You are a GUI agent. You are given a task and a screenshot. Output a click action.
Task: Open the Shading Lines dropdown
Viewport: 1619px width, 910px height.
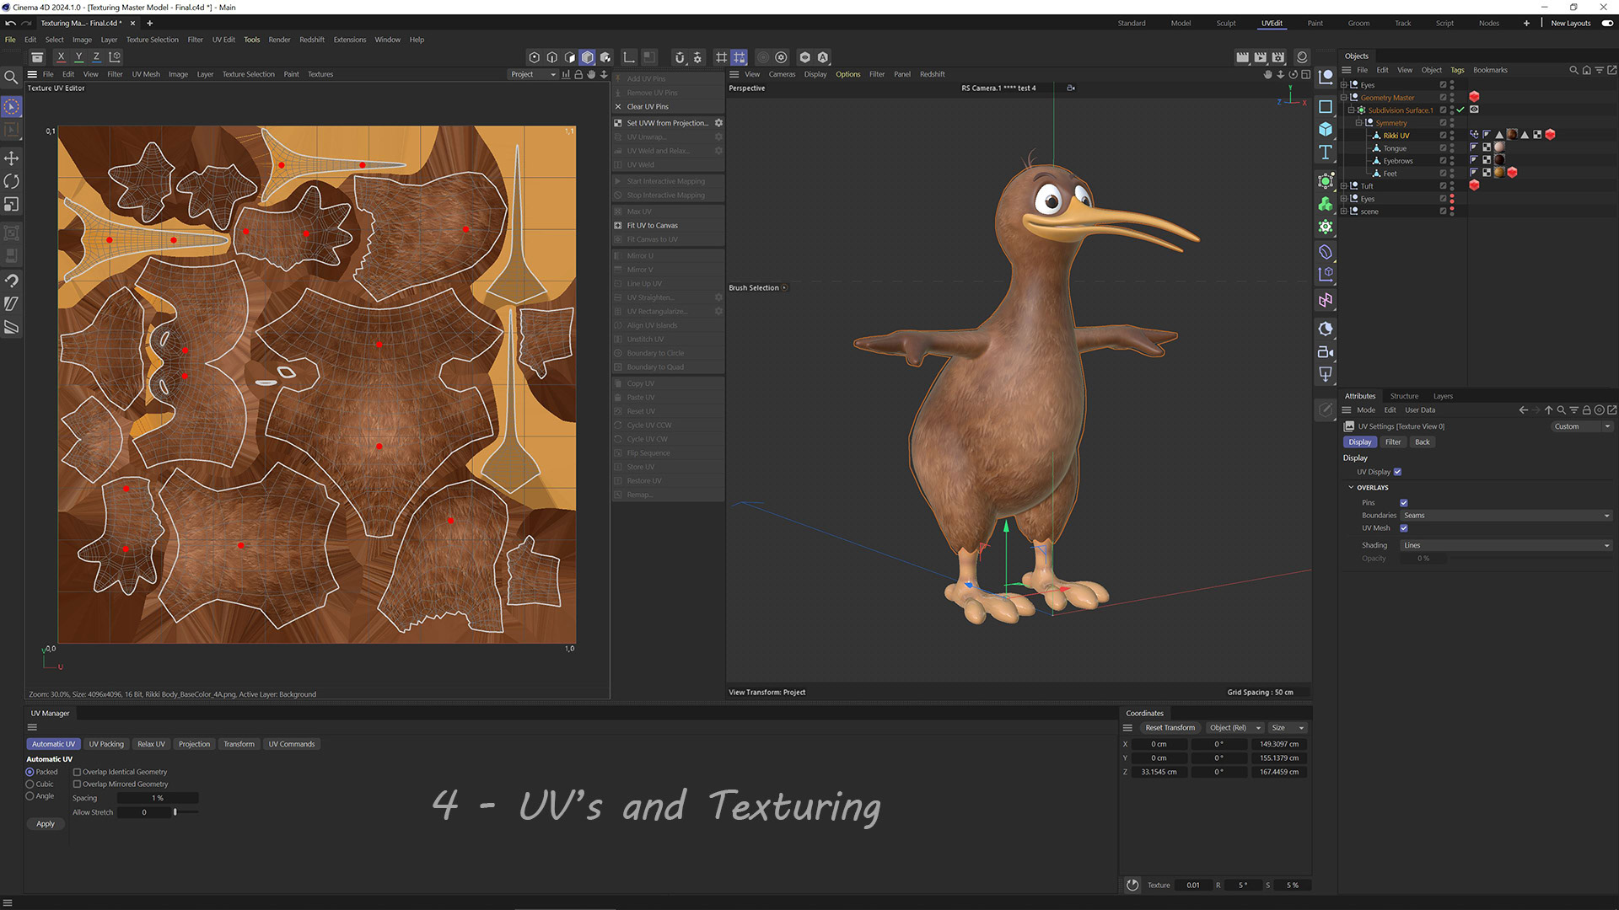(1506, 546)
